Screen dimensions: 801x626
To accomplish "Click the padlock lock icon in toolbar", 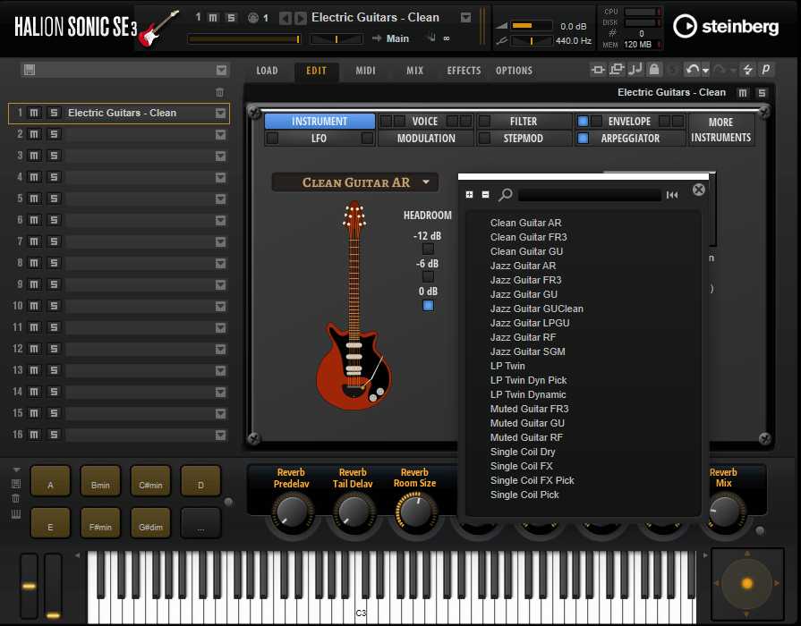I will (x=654, y=70).
